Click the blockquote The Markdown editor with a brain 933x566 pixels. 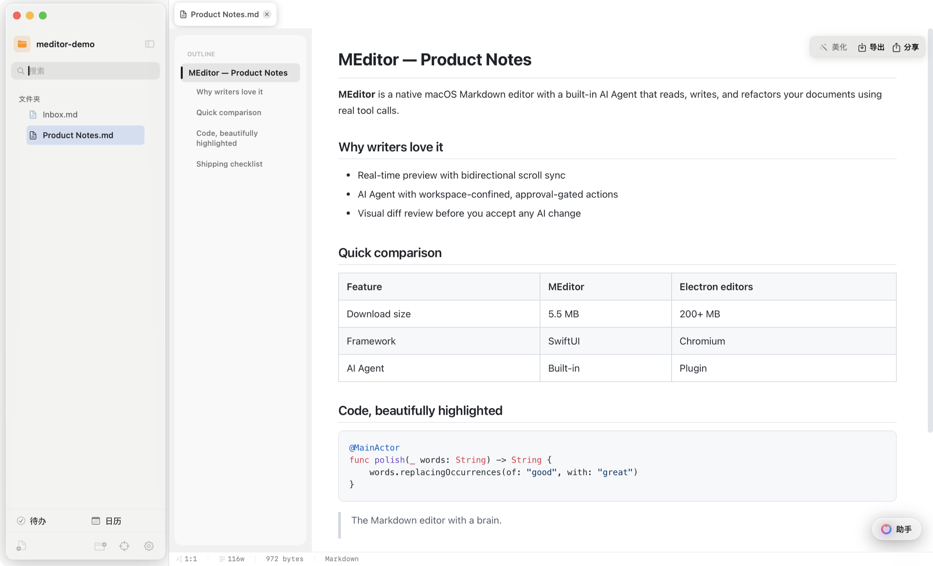point(426,520)
